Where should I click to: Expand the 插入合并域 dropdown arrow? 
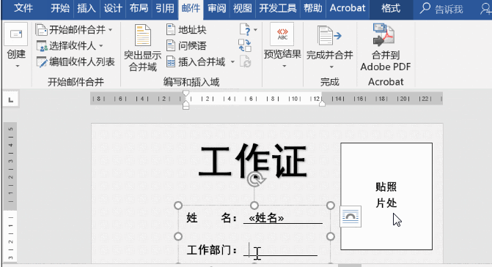[x=232, y=61]
